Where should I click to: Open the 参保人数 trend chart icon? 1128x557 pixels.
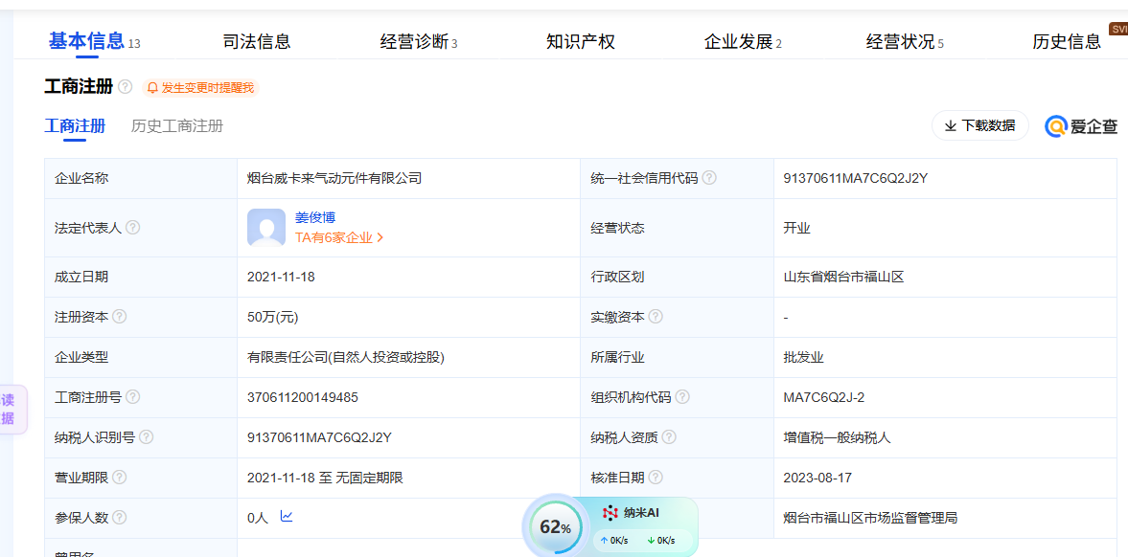[287, 516]
